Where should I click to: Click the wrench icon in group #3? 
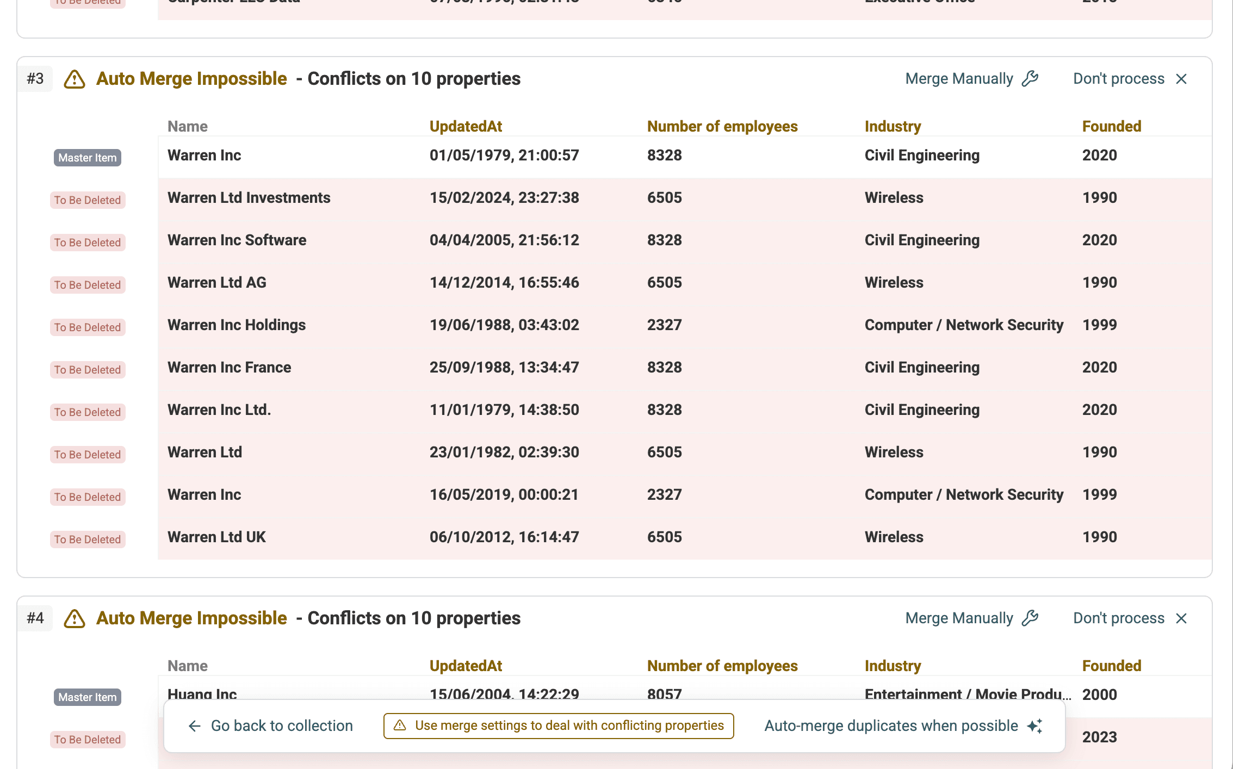coord(1030,79)
